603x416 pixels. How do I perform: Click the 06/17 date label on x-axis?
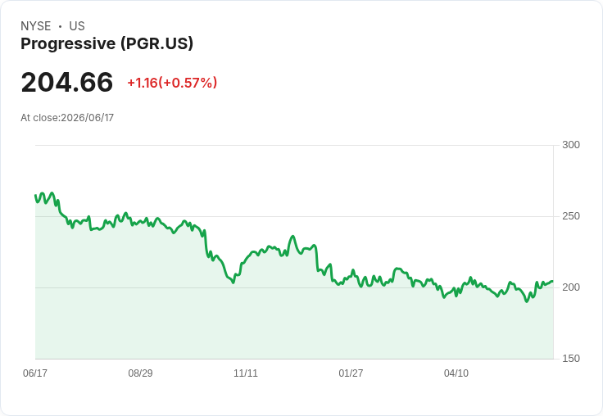pyautogui.click(x=35, y=373)
